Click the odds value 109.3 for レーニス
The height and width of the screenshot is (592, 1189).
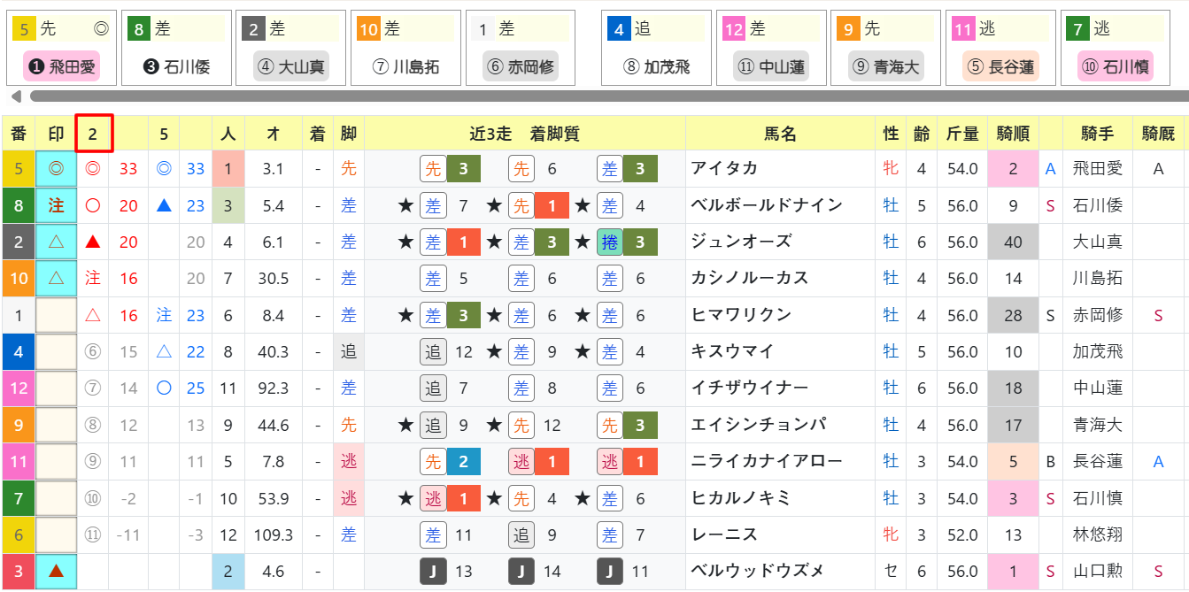(274, 535)
